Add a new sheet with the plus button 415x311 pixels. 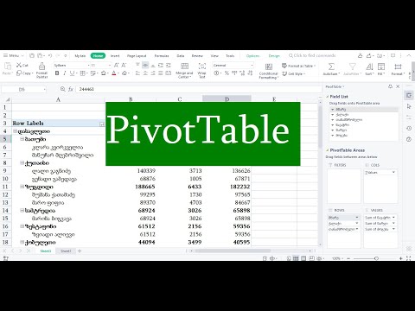point(80,251)
